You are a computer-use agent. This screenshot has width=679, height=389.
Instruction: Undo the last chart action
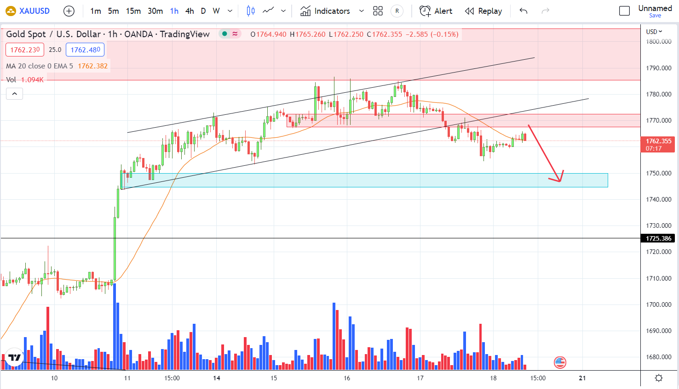pyautogui.click(x=524, y=11)
